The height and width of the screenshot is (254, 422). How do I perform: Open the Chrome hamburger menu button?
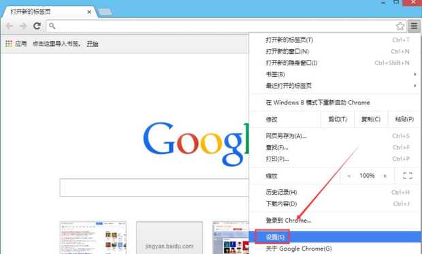[x=414, y=26]
